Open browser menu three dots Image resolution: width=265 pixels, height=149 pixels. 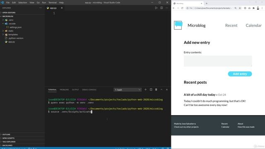(x=262, y=8)
